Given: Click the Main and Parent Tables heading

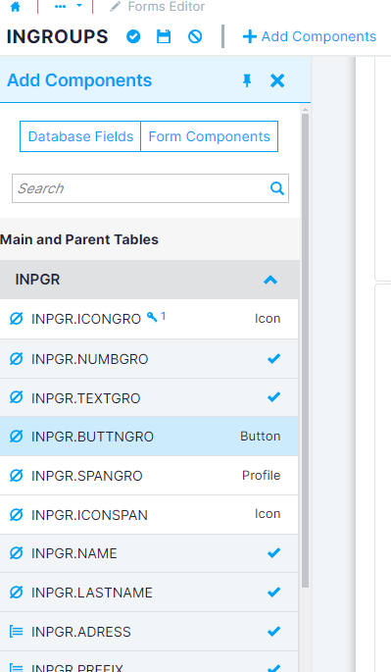Looking at the screenshot, I should click(79, 239).
